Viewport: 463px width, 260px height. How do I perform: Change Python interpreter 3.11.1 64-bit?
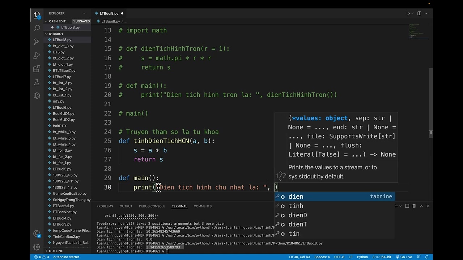pyautogui.click(x=381, y=257)
